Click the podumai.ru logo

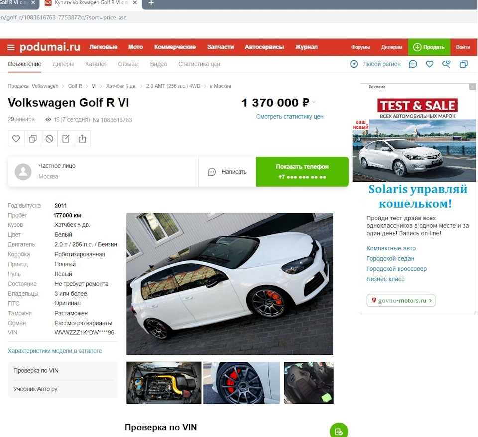50,47
